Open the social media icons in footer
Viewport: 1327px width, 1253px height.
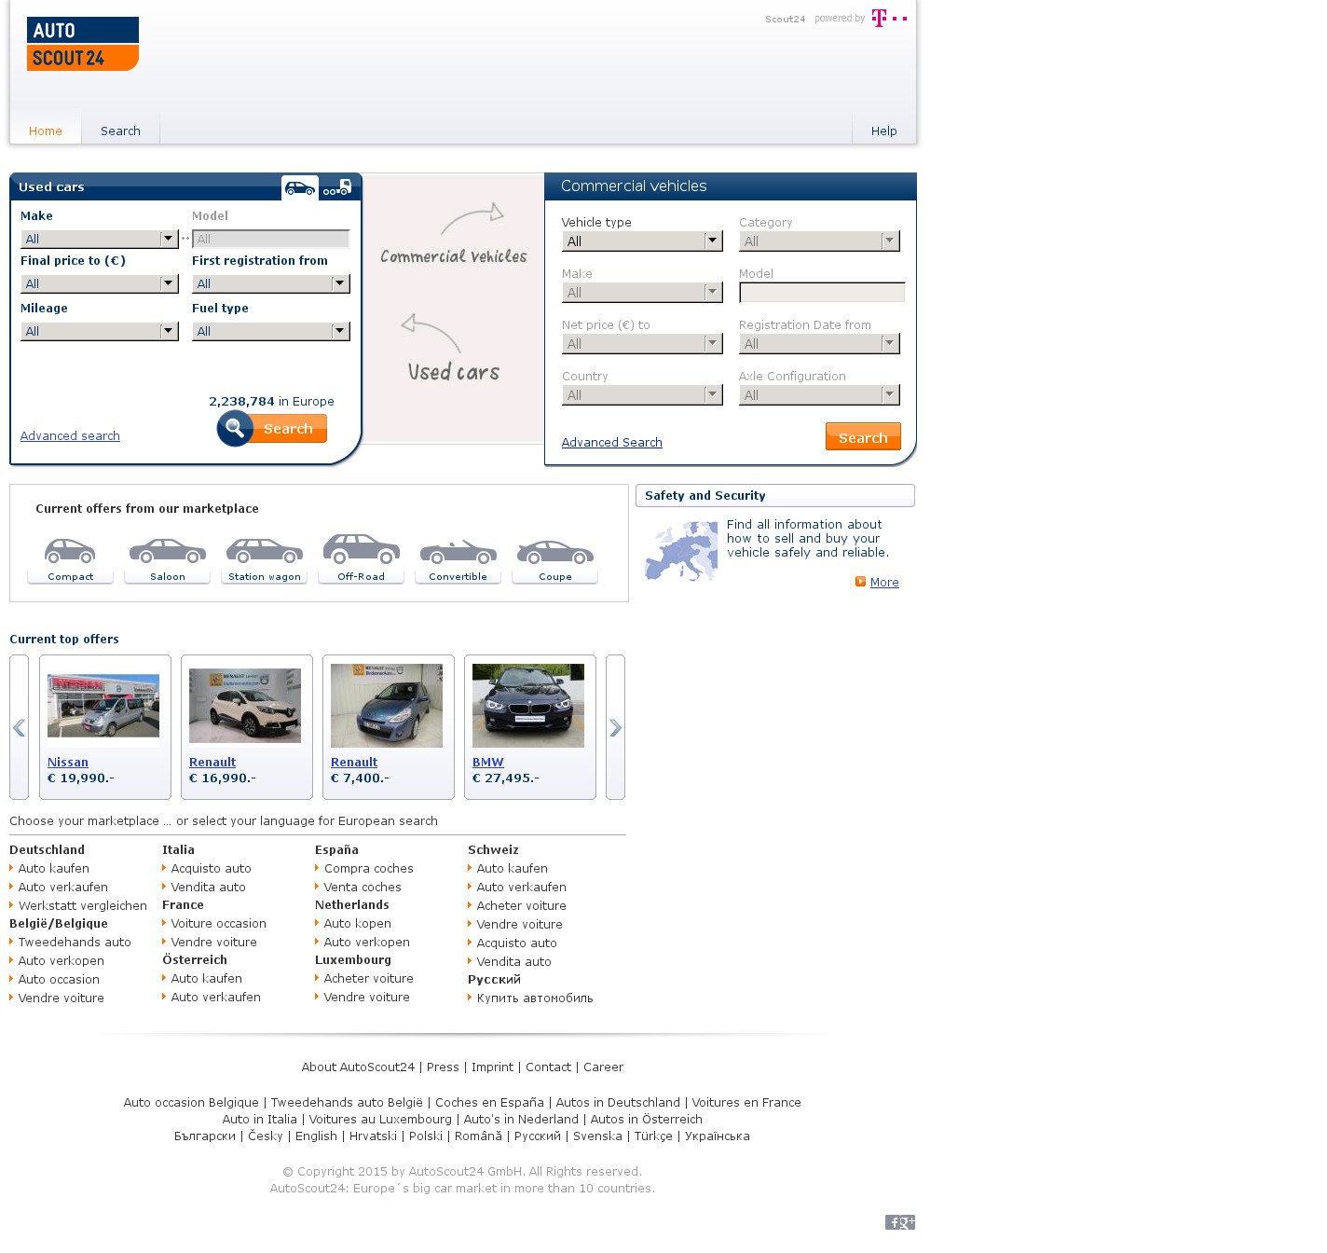(900, 1222)
